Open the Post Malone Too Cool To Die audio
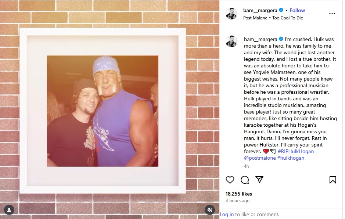Viewport: 345px width, 219px height. [x=273, y=18]
